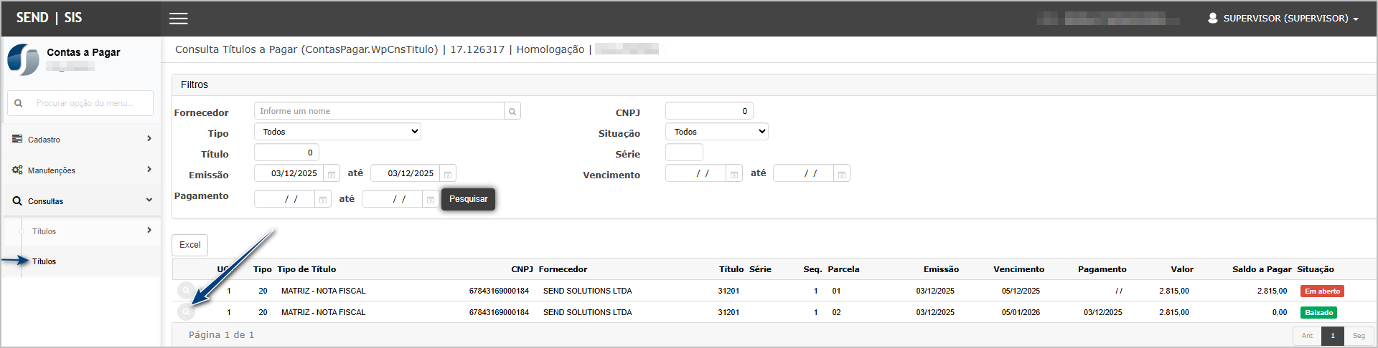The height and width of the screenshot is (348, 1378).
Task: Click the Fornecedor search icon
Action: [x=512, y=111]
